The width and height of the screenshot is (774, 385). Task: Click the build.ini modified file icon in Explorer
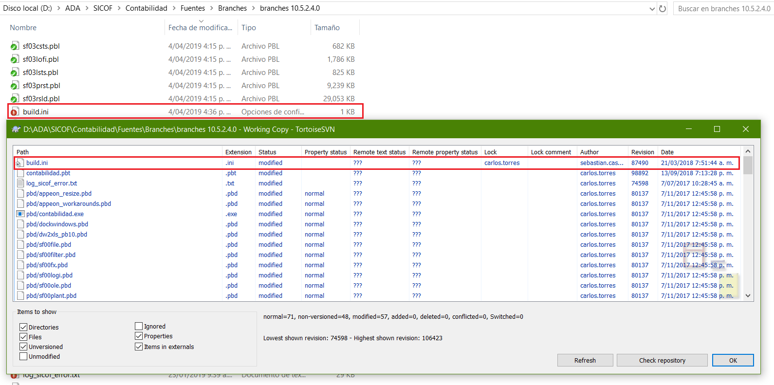point(15,112)
